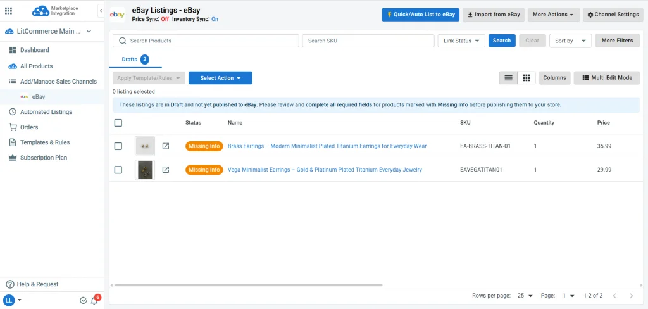Open the Vega Minimalist Earrings listing link
Screen dimensions: 648x309
click(x=325, y=170)
